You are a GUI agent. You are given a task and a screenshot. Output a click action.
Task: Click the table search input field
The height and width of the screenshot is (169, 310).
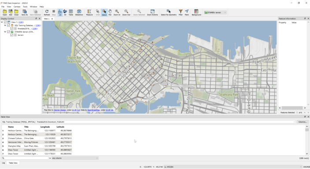click(x=25, y=158)
